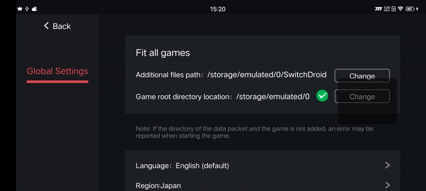This screenshot has width=426, height=191.
Task: Expand Language setting via its chevron
Action: tap(388, 165)
